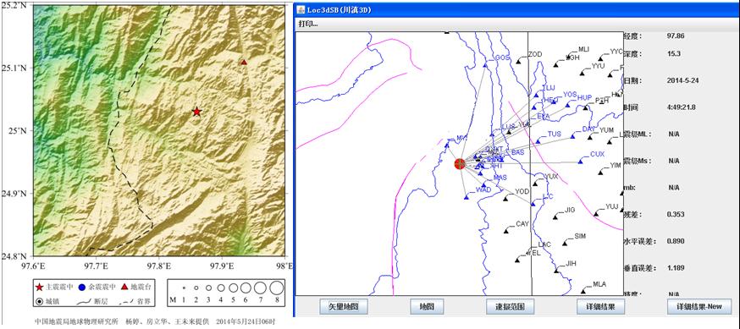Image resolution: width=740 pixels, height=329 pixels.
Task: Click the JIG station triangle
Action: click(x=555, y=217)
